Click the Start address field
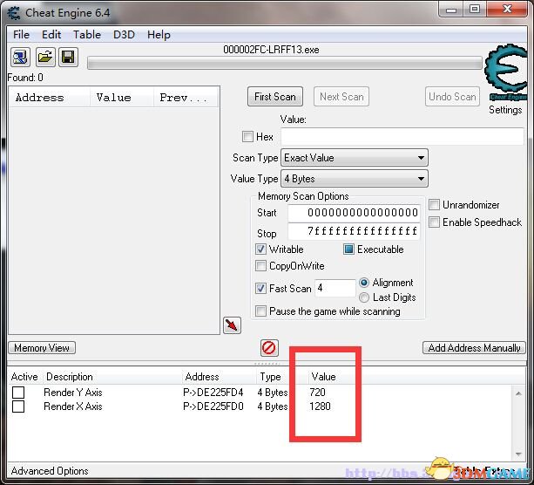Image resolution: width=534 pixels, height=485 pixels. (x=355, y=213)
